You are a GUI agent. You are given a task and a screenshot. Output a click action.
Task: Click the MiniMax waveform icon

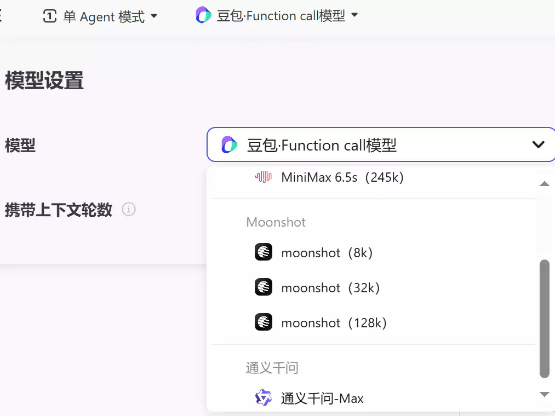point(264,177)
